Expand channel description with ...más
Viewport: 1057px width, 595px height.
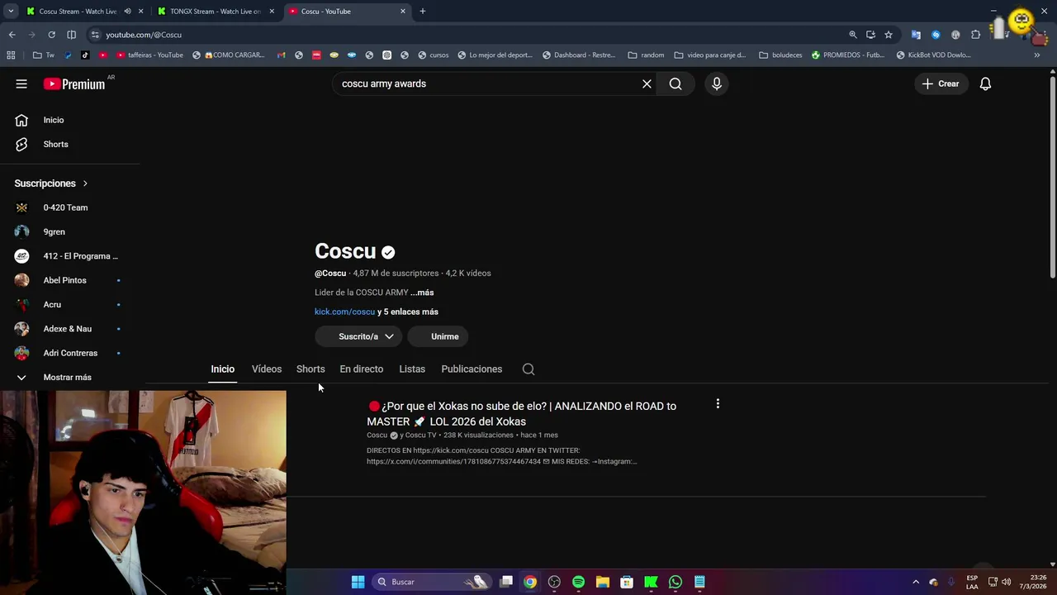coord(422,293)
